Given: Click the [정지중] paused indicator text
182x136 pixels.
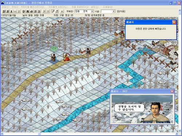Looking at the screenshot, I should (x=121, y=11).
